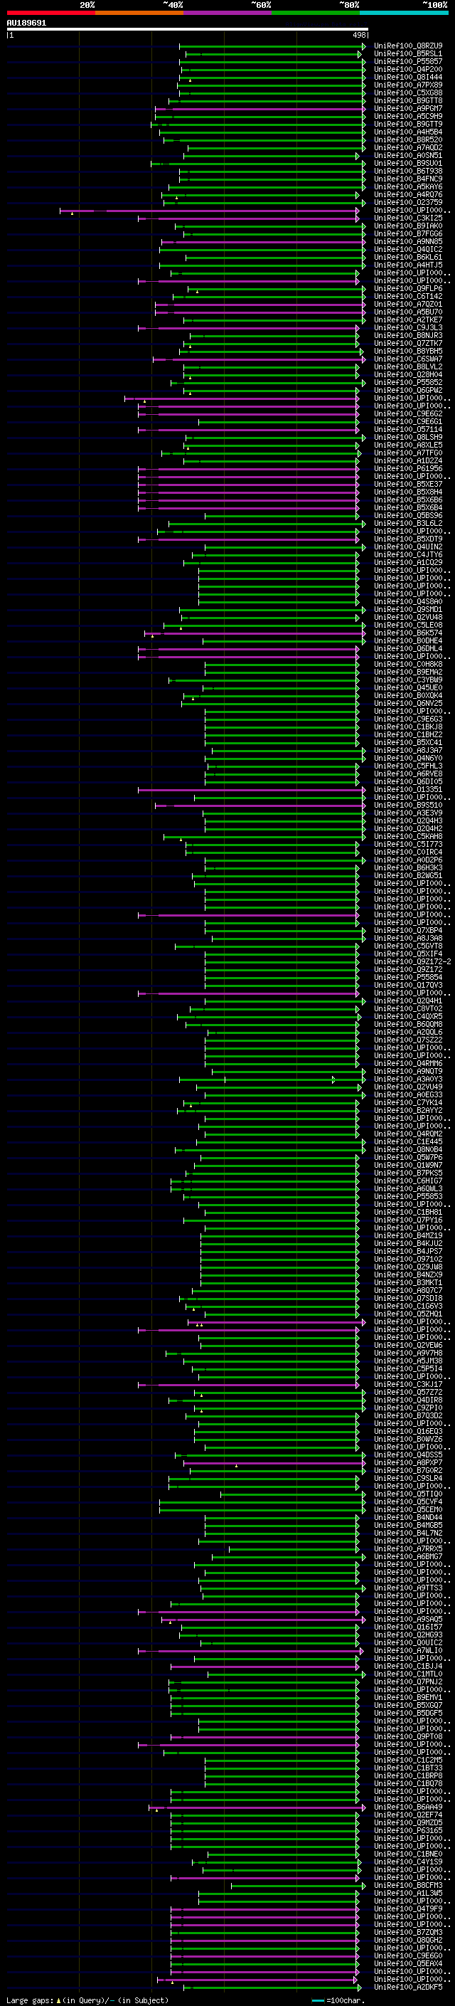Open hit UniRef100_Q8R2U9
The image size is (455, 2006).
click(x=407, y=46)
